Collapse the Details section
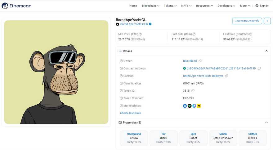This screenshot has height=150, width=273. click(x=266, y=51)
